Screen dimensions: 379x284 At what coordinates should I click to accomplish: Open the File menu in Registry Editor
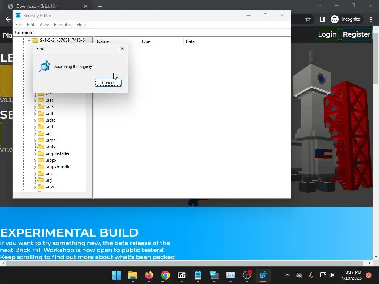(x=19, y=25)
